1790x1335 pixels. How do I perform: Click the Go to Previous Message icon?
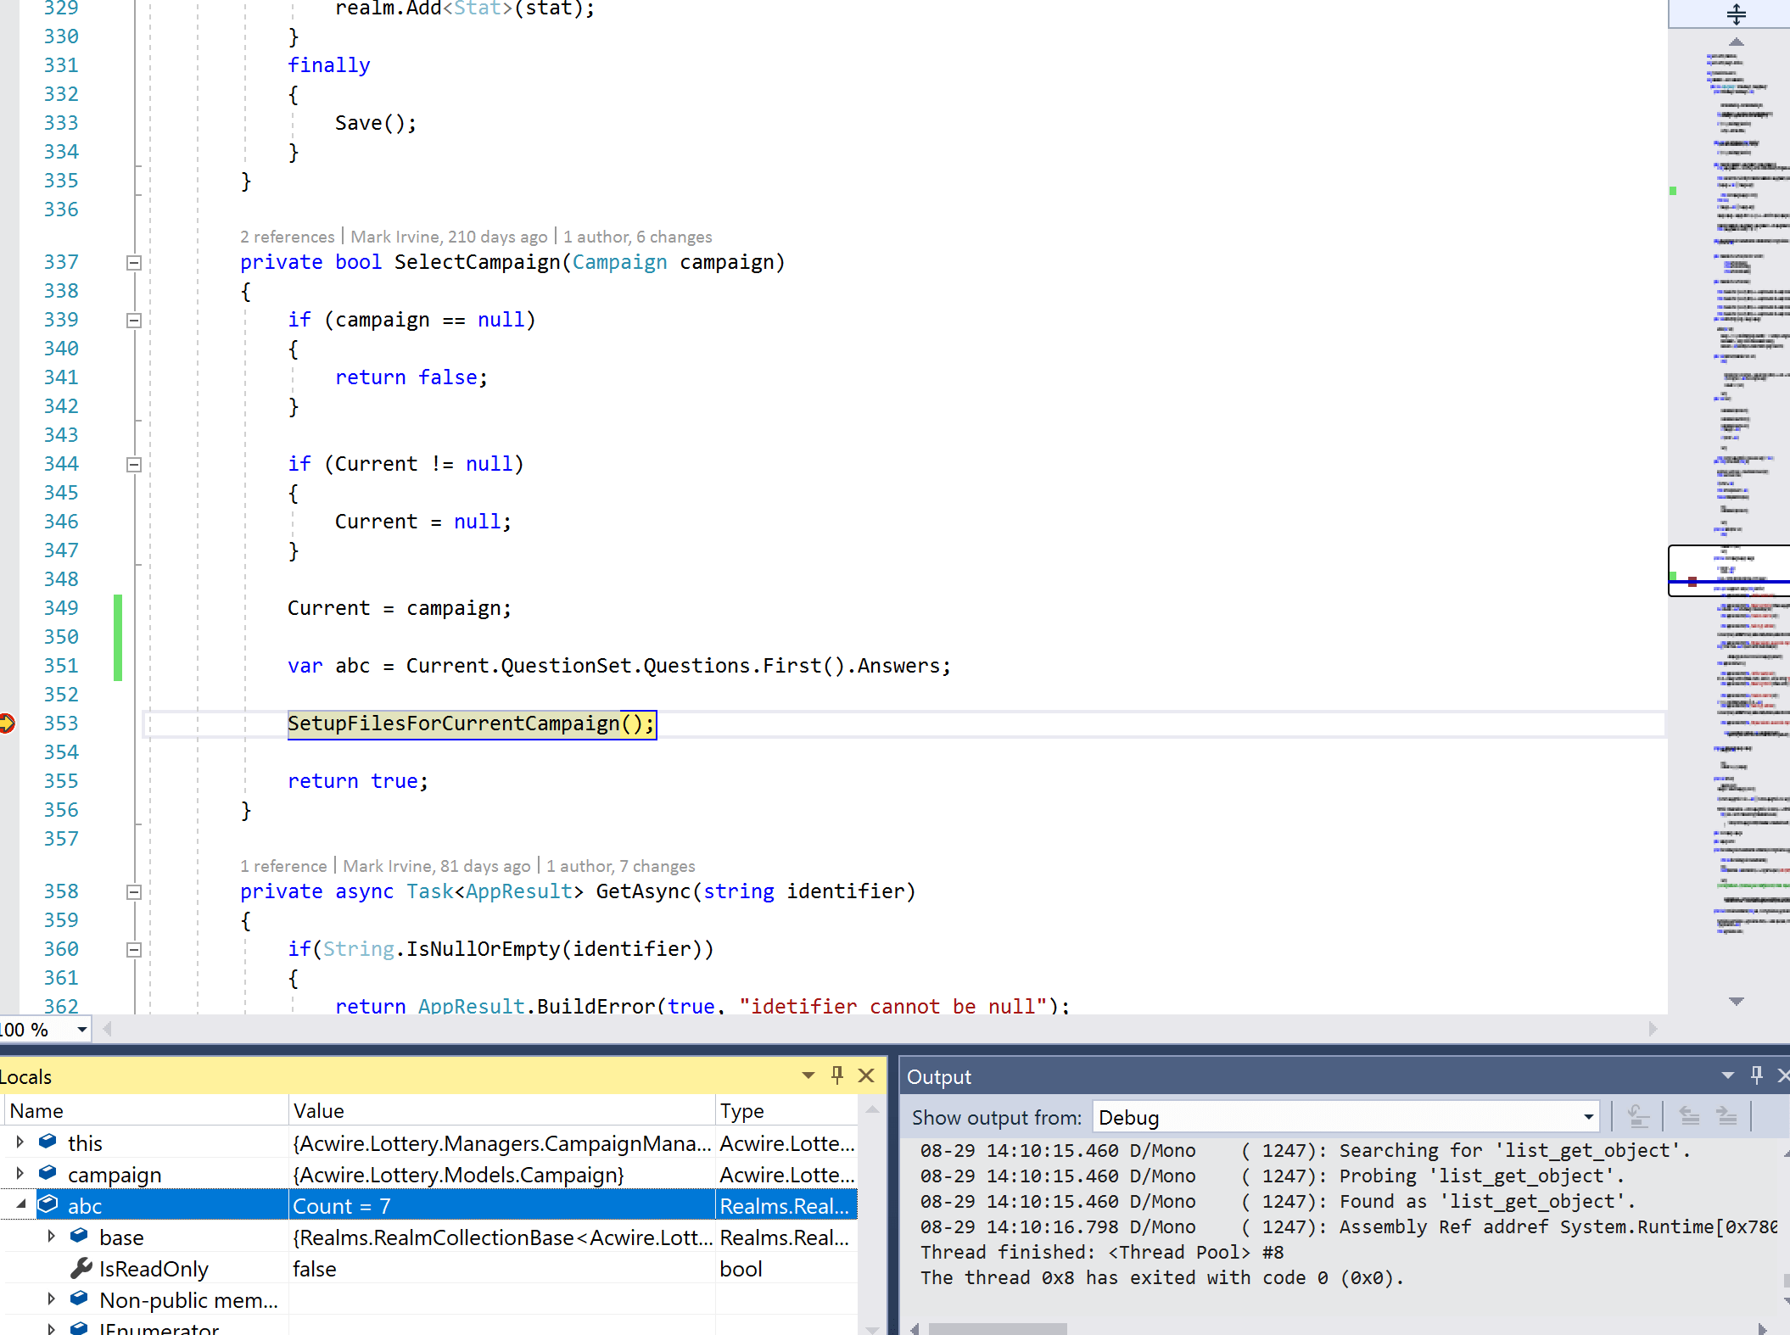click(x=1690, y=1116)
